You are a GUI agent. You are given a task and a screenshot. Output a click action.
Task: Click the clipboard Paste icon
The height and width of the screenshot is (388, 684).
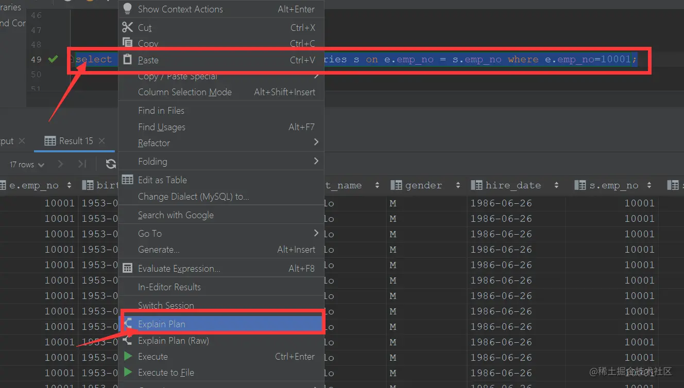tap(127, 60)
